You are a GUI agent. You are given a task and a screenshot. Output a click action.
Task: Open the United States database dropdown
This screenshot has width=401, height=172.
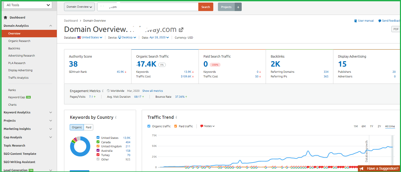pyautogui.click(x=92, y=38)
